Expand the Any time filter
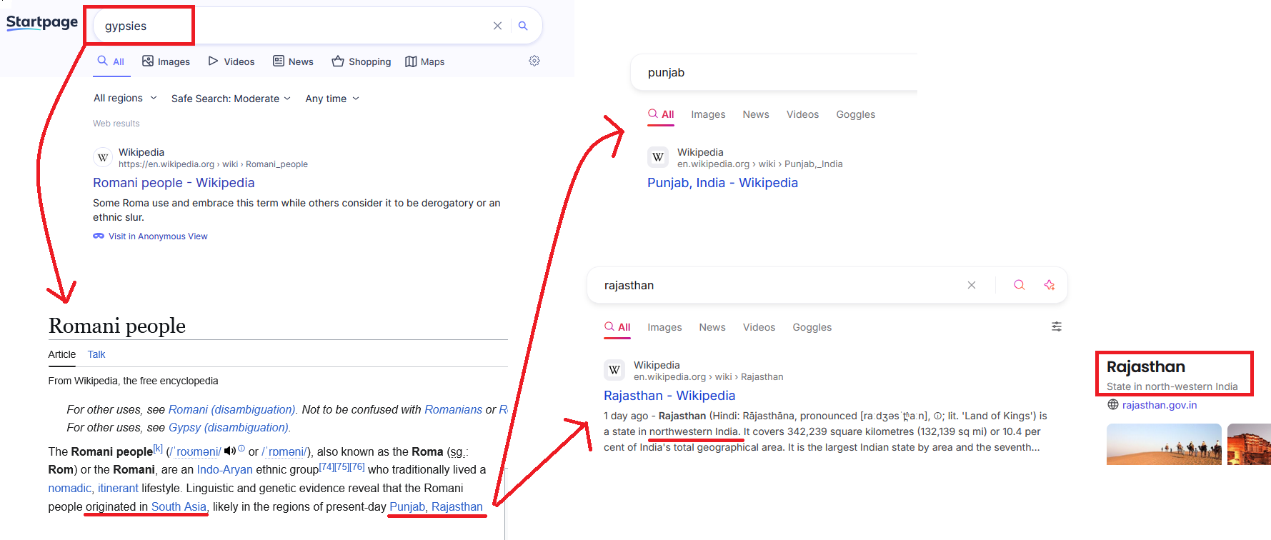The height and width of the screenshot is (540, 1271). point(332,99)
